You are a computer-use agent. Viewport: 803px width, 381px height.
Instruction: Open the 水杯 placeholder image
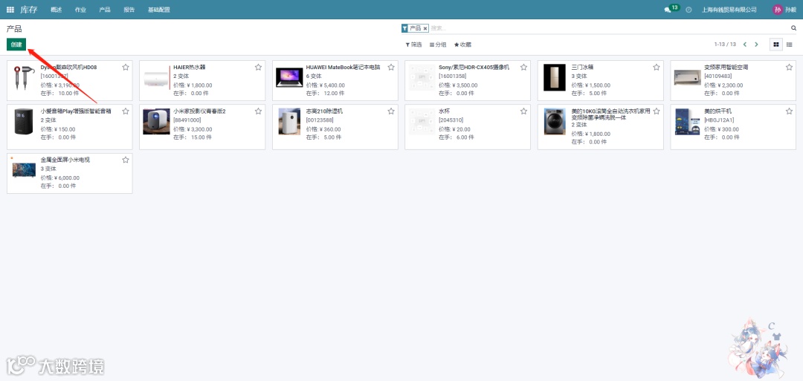[x=422, y=122]
